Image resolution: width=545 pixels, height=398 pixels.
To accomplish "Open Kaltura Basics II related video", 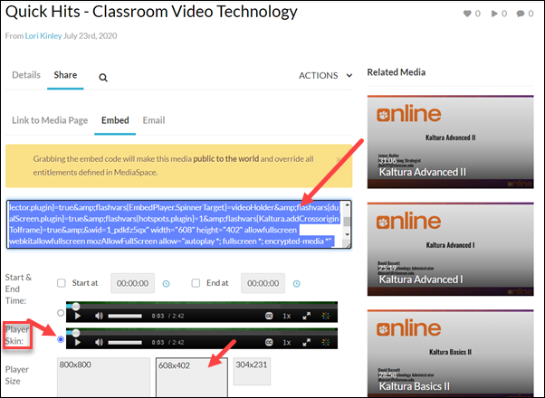I will [x=450, y=353].
